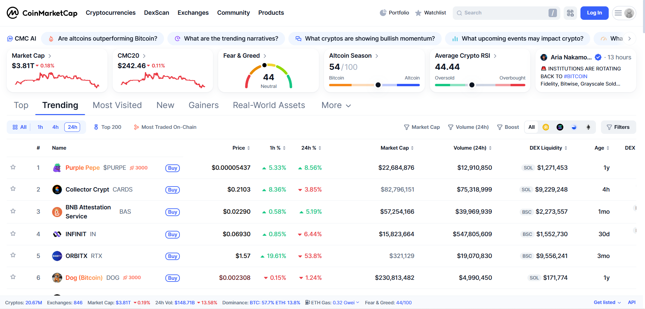The height and width of the screenshot is (309, 645).
Task: Select the All timeframe filter
Action: [19, 127]
